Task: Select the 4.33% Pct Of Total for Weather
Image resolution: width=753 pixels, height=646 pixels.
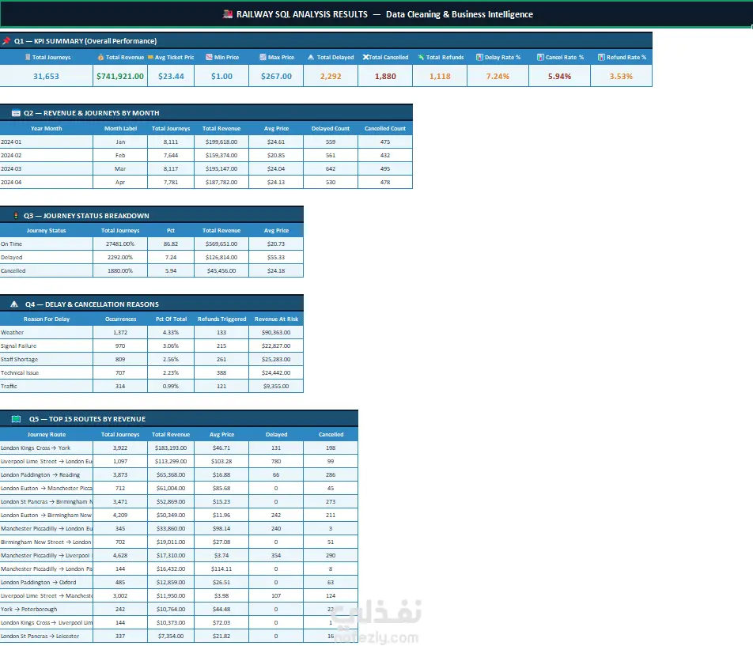Action: coord(171,333)
